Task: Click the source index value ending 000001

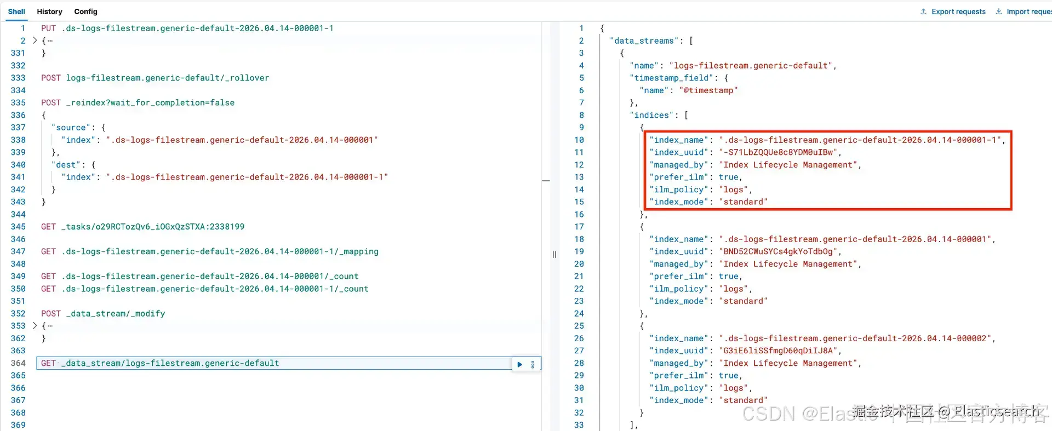Action: 242,140
